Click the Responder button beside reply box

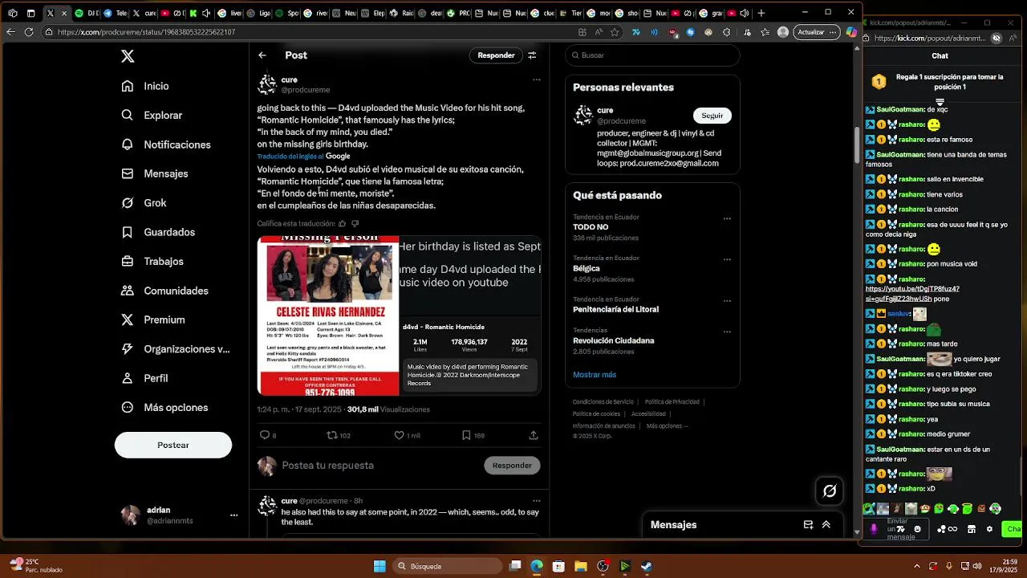512,466
